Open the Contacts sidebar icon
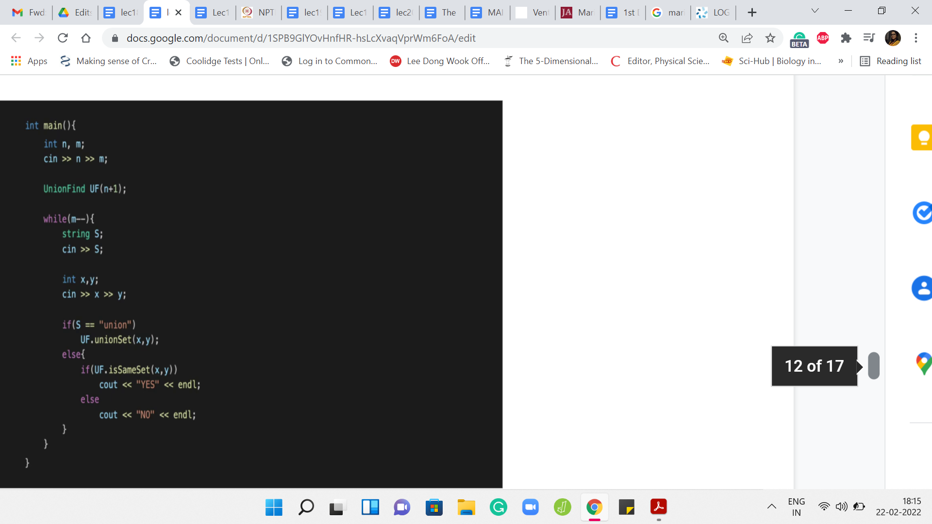 tap(922, 288)
